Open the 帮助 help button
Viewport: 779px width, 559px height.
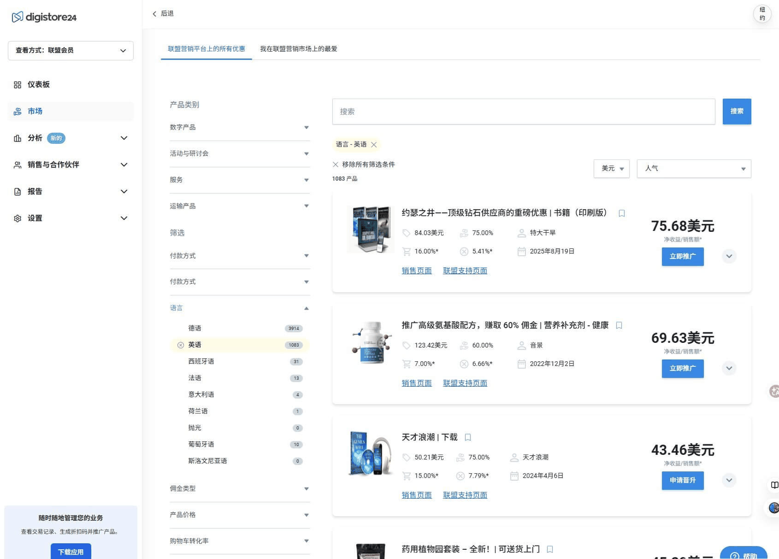743,554
